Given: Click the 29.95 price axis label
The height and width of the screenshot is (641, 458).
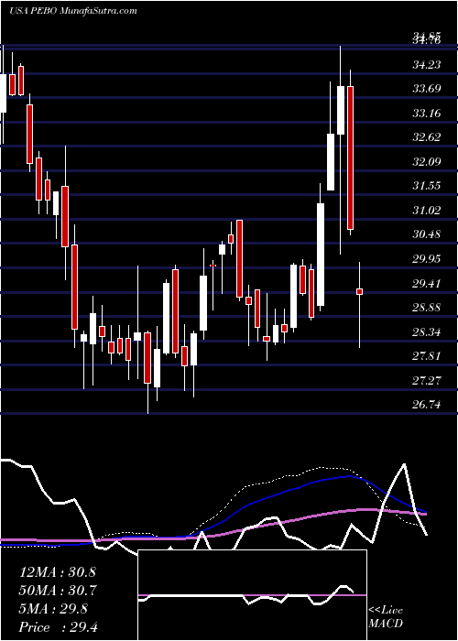Looking at the screenshot, I should pyautogui.click(x=427, y=259).
